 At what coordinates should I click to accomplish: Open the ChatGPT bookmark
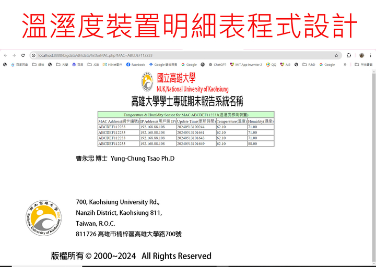point(217,65)
